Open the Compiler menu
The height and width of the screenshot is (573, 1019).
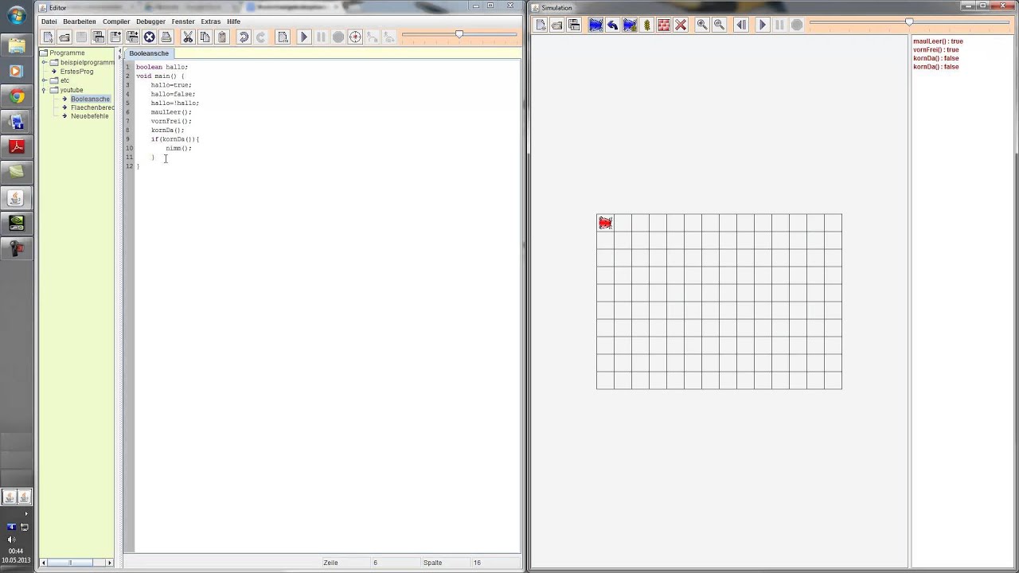click(116, 21)
